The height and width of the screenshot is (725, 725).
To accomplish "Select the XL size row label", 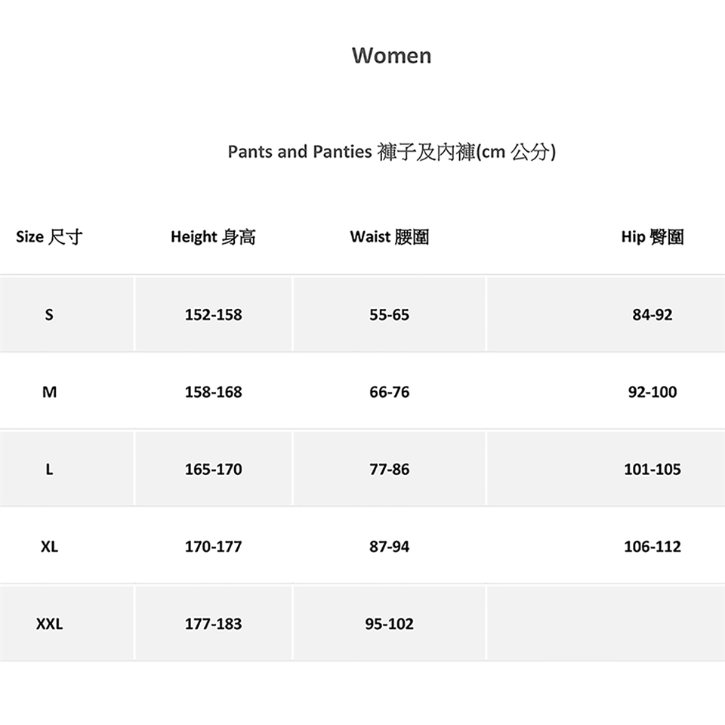I will (x=49, y=547).
